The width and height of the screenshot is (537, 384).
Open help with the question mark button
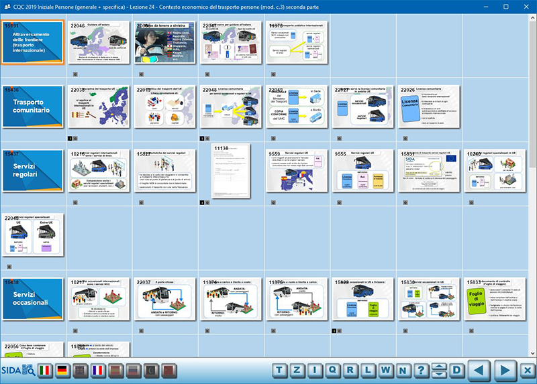420,370
